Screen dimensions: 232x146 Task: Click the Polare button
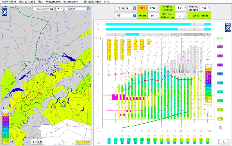pyautogui.click(x=142, y=16)
